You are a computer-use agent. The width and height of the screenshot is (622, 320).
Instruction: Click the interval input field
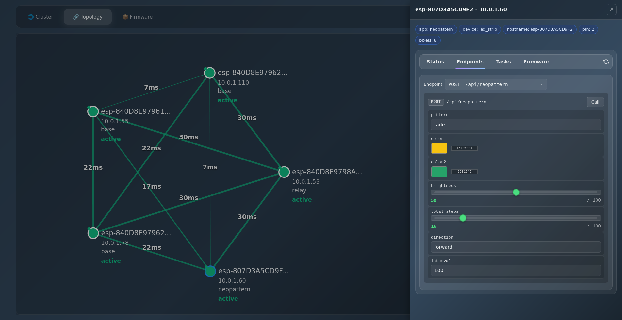click(x=516, y=270)
